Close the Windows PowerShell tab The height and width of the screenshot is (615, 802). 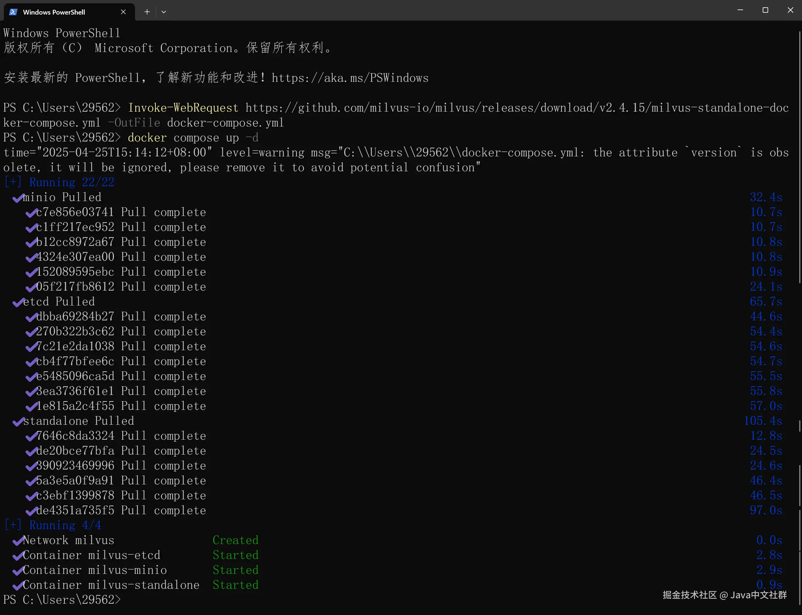(123, 12)
